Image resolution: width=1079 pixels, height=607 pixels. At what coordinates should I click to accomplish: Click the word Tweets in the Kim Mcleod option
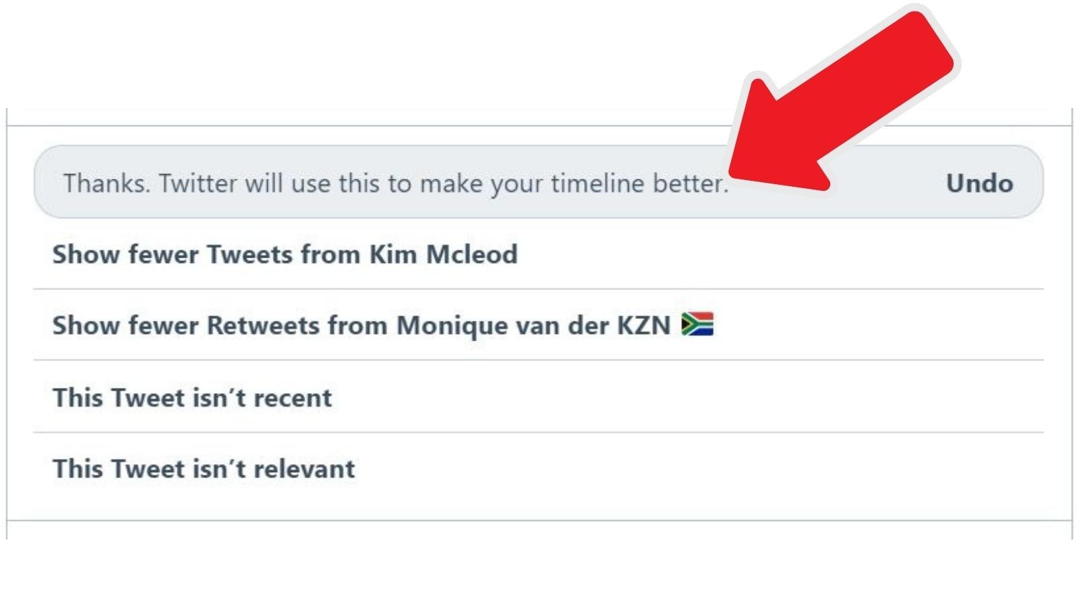[250, 254]
